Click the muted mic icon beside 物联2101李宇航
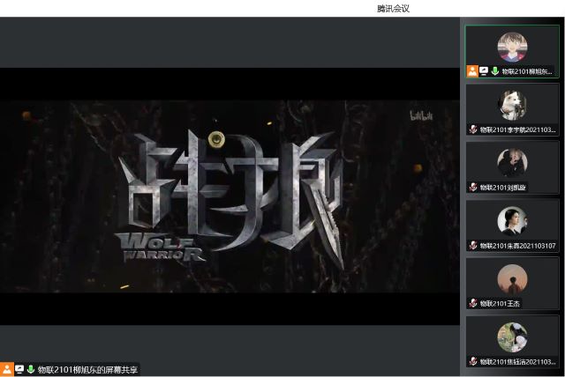The width and height of the screenshot is (565, 377). pos(473,129)
